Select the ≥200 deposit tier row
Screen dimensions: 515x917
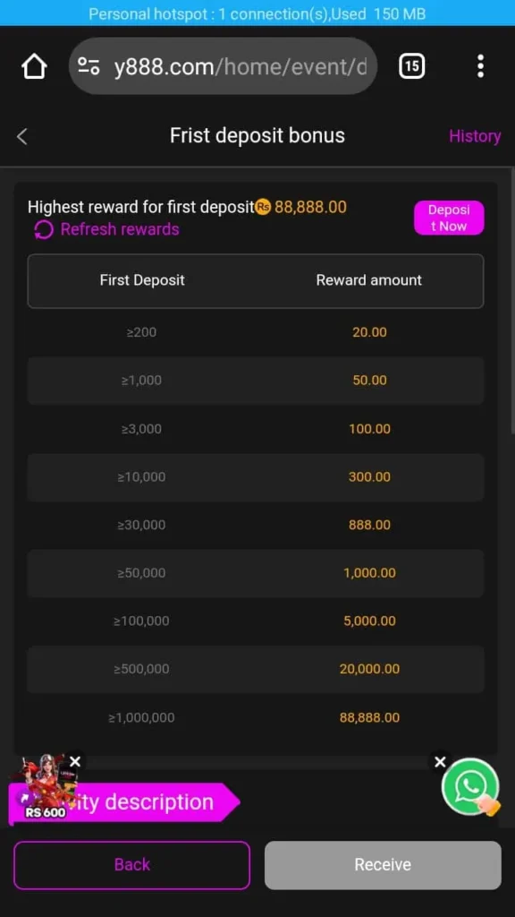256,331
